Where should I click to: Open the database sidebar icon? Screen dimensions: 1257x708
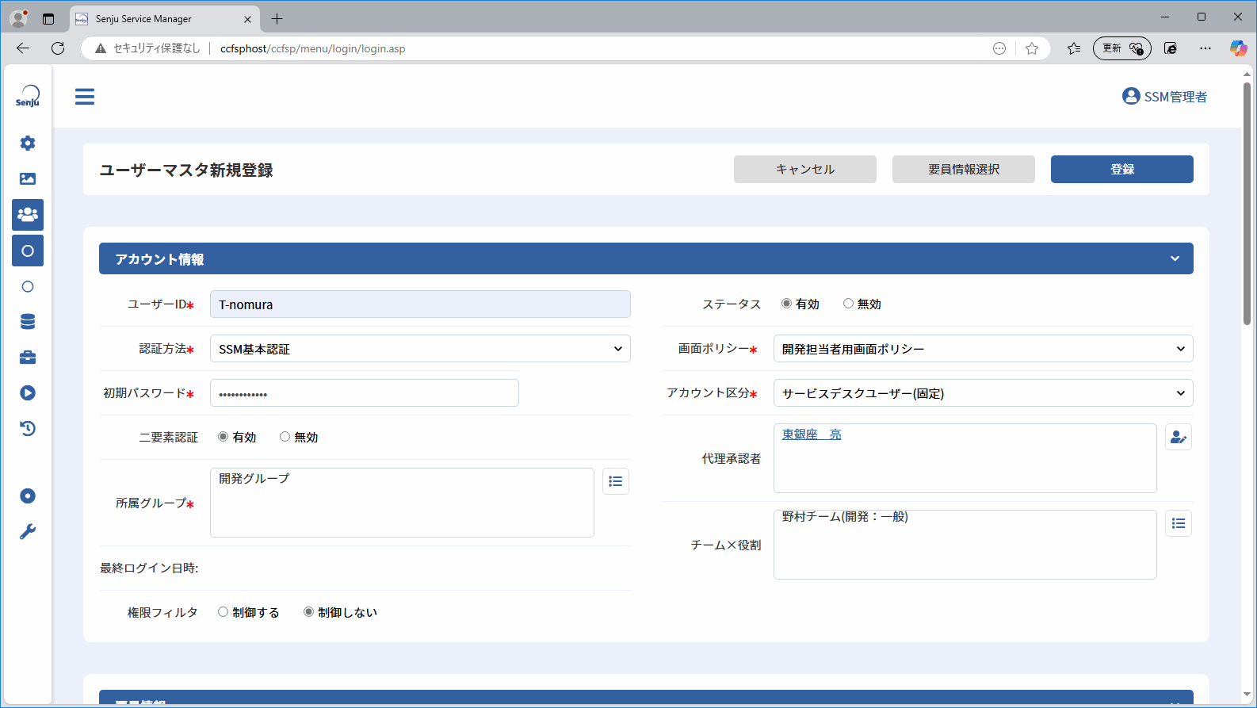pos(28,322)
